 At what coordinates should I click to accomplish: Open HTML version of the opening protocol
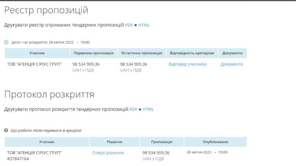coord(148,109)
